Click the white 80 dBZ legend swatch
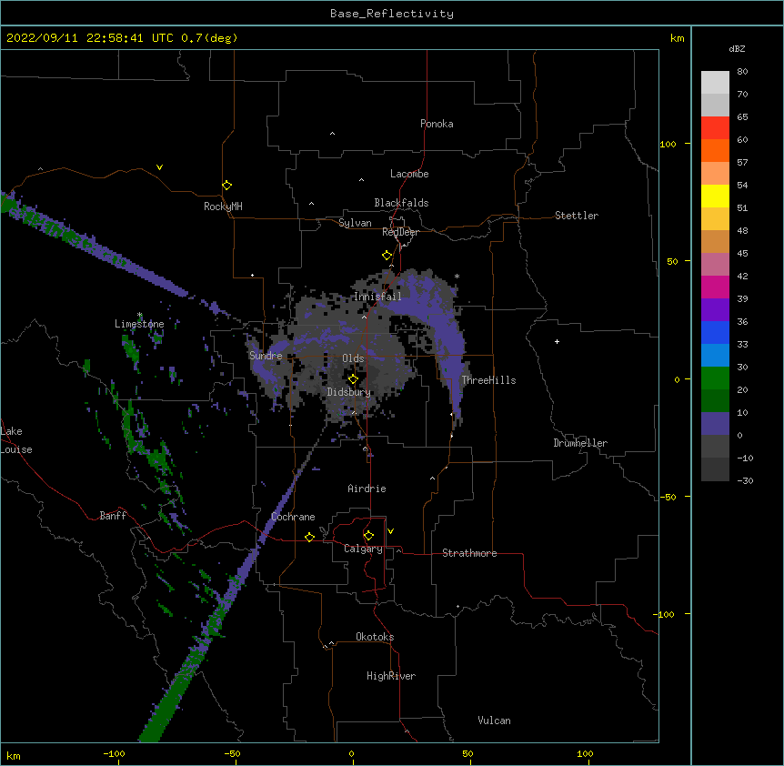The image size is (784, 766). point(715,83)
